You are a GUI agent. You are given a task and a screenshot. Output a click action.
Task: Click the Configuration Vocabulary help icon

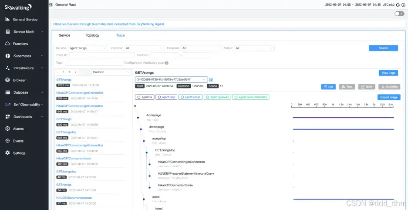point(166,63)
